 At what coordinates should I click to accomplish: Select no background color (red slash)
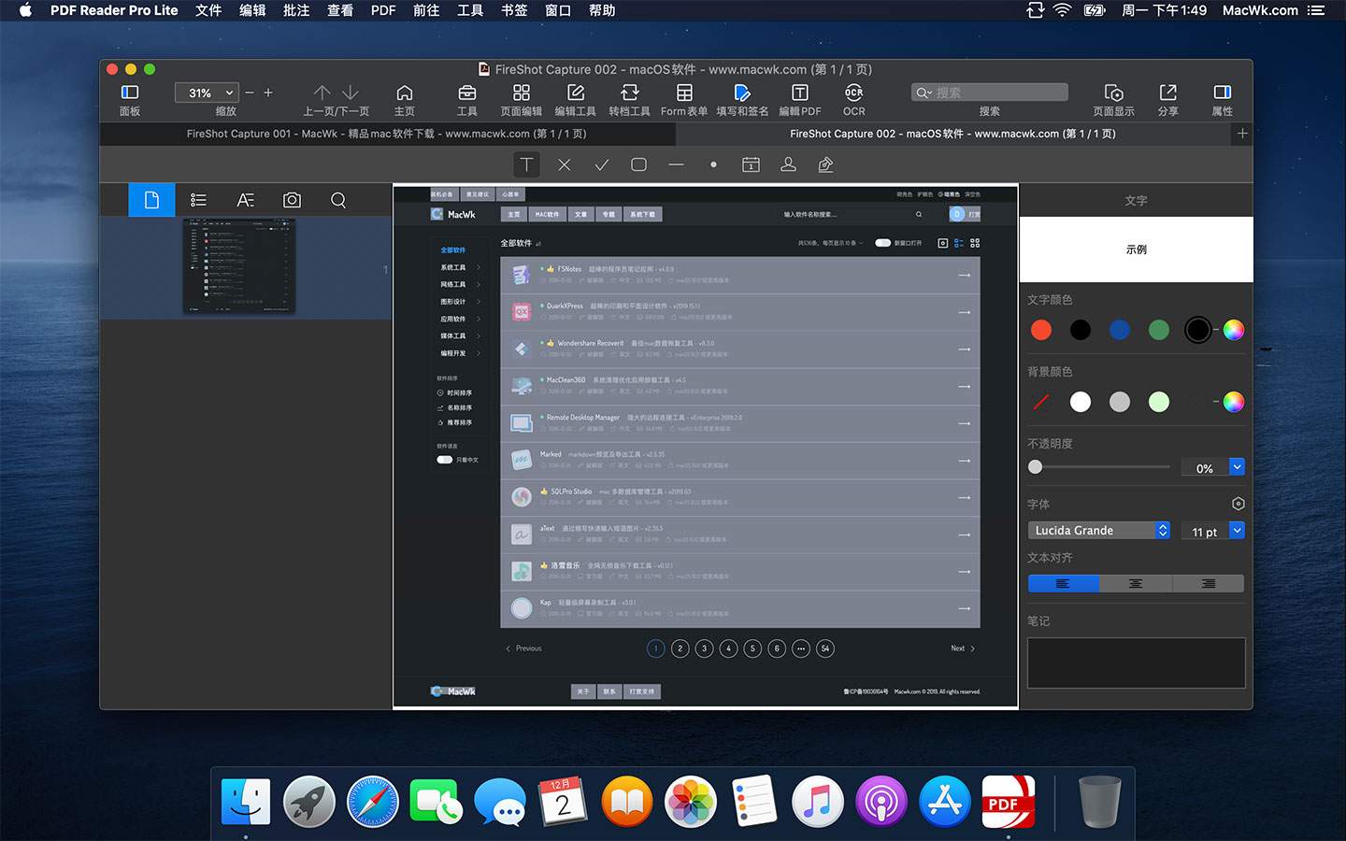pyautogui.click(x=1041, y=402)
